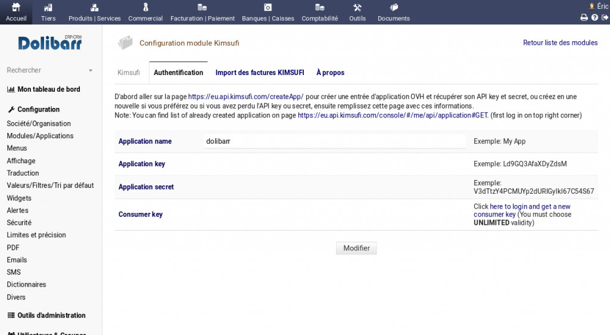Click the logout arrow icon
Image resolution: width=610 pixels, height=335 pixels.
coord(605,18)
